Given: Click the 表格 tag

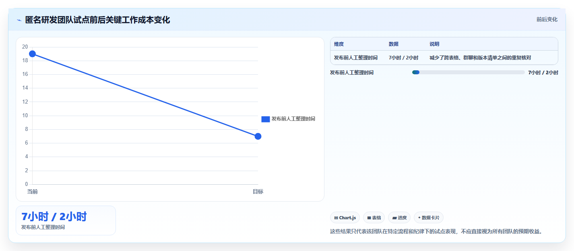Looking at the screenshot, I should coord(374,218).
